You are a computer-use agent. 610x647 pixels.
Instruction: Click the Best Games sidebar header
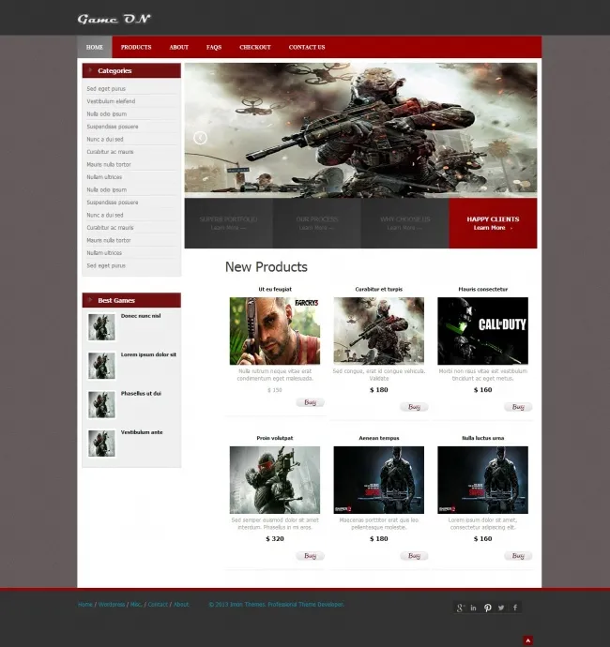[x=131, y=300]
